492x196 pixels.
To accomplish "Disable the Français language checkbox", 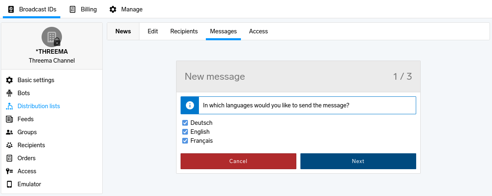I will 185,141.
